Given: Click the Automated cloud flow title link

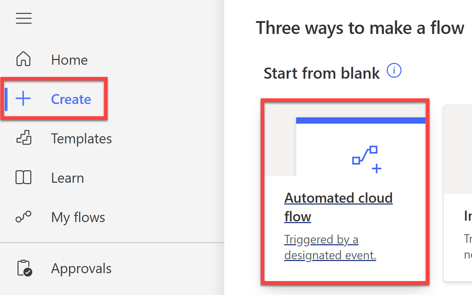Looking at the screenshot, I should click(339, 207).
